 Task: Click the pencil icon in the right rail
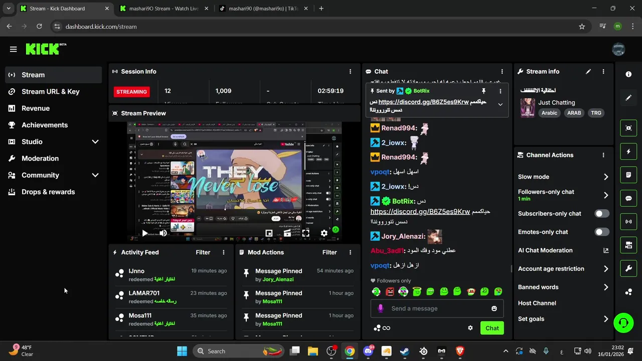tap(628, 97)
